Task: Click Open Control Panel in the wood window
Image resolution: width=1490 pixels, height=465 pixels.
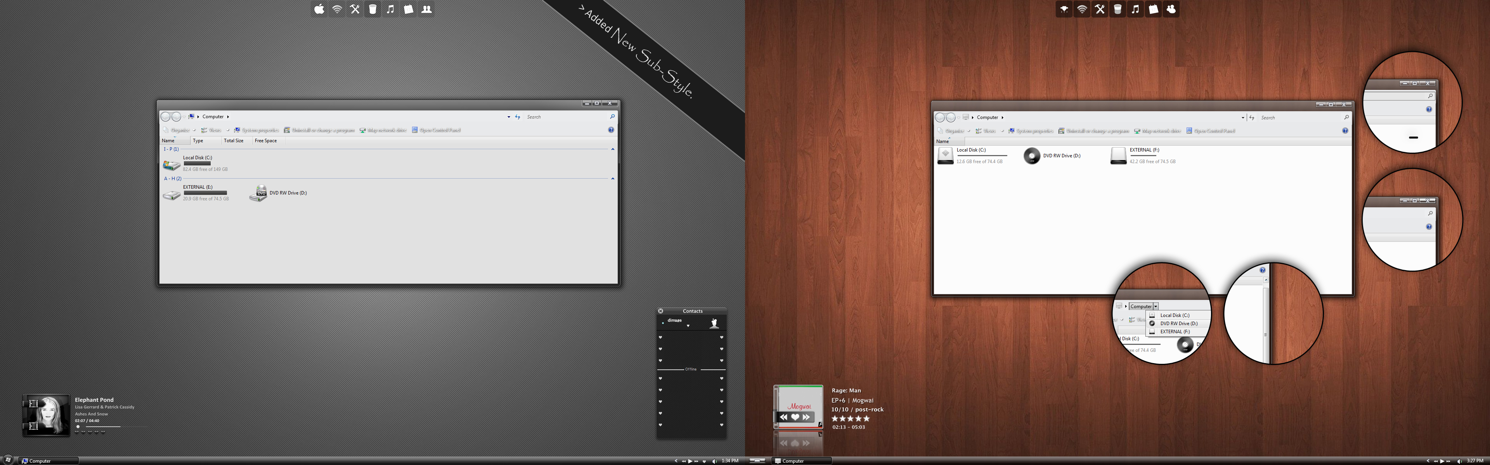Action: [x=1211, y=131]
